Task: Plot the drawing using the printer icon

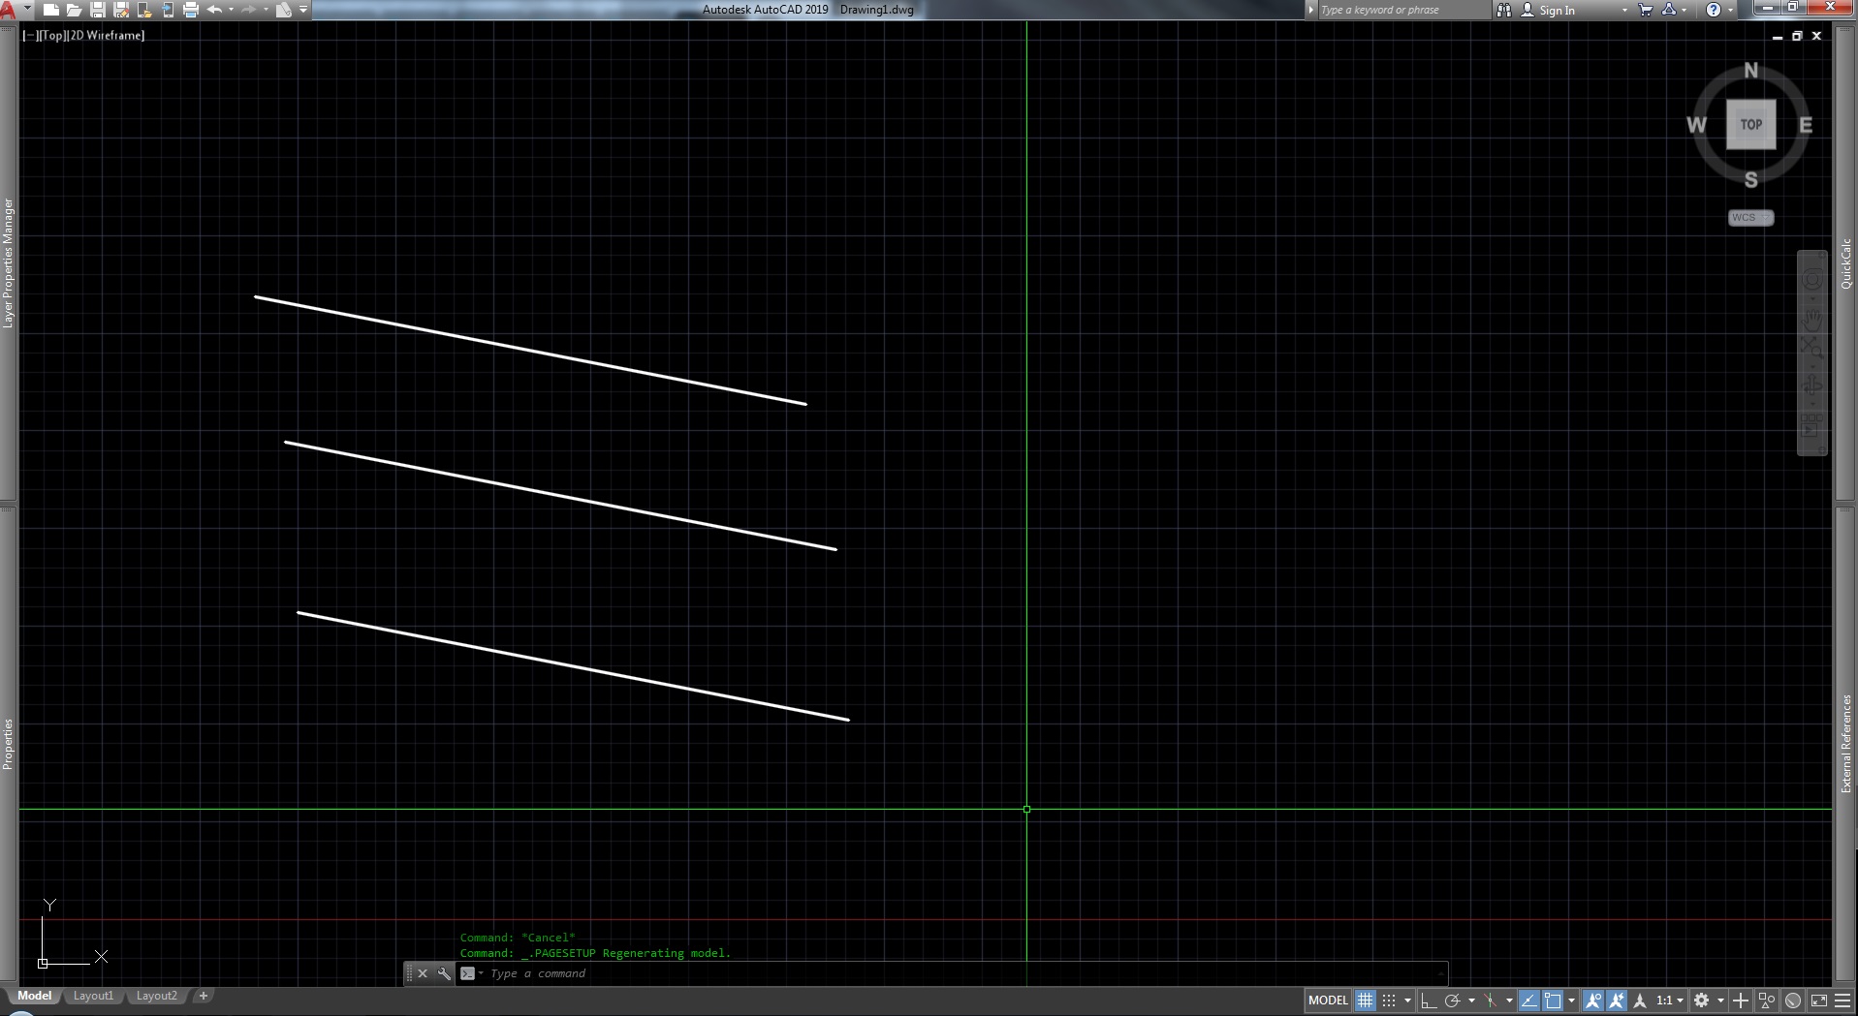Action: pyautogui.click(x=191, y=10)
